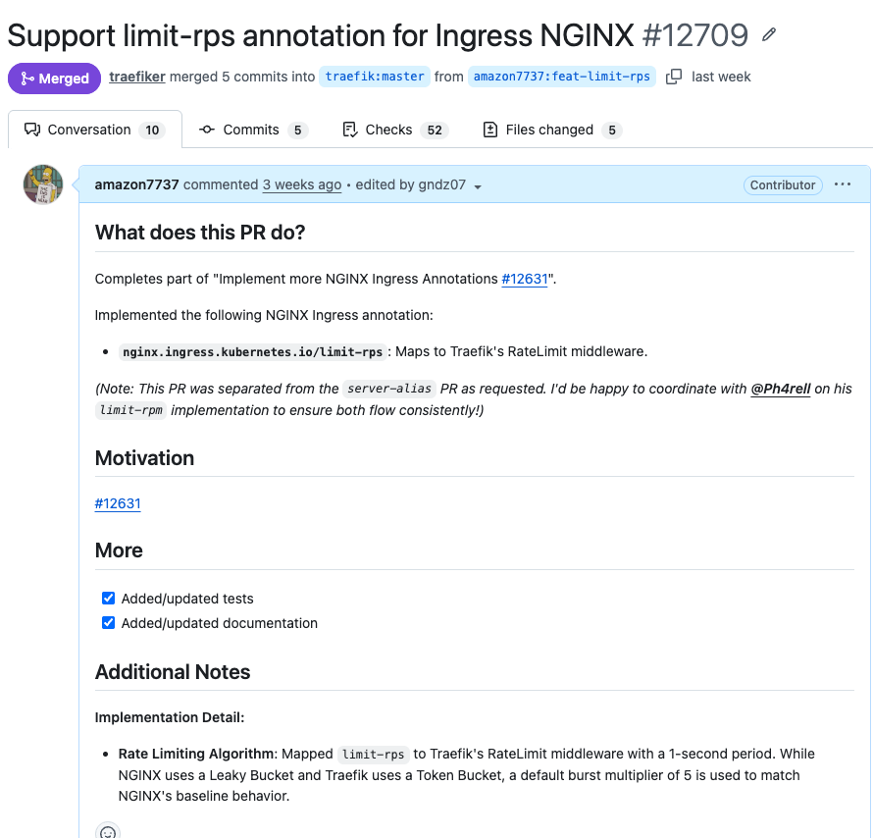Open the comment options ellipsis menu
Image resolution: width=873 pixels, height=838 pixels.
coord(843,184)
